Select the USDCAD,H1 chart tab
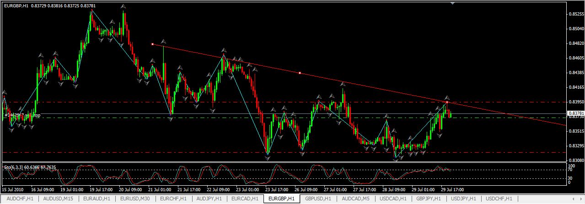 393,199
